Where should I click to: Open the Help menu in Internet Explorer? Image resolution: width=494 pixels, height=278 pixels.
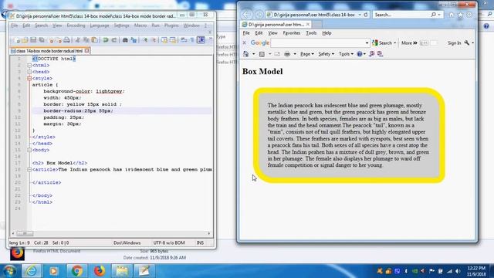(327, 32)
